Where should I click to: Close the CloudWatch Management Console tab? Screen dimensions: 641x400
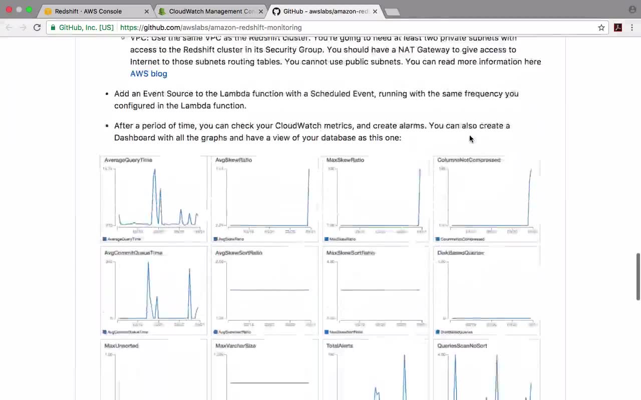pos(261,11)
